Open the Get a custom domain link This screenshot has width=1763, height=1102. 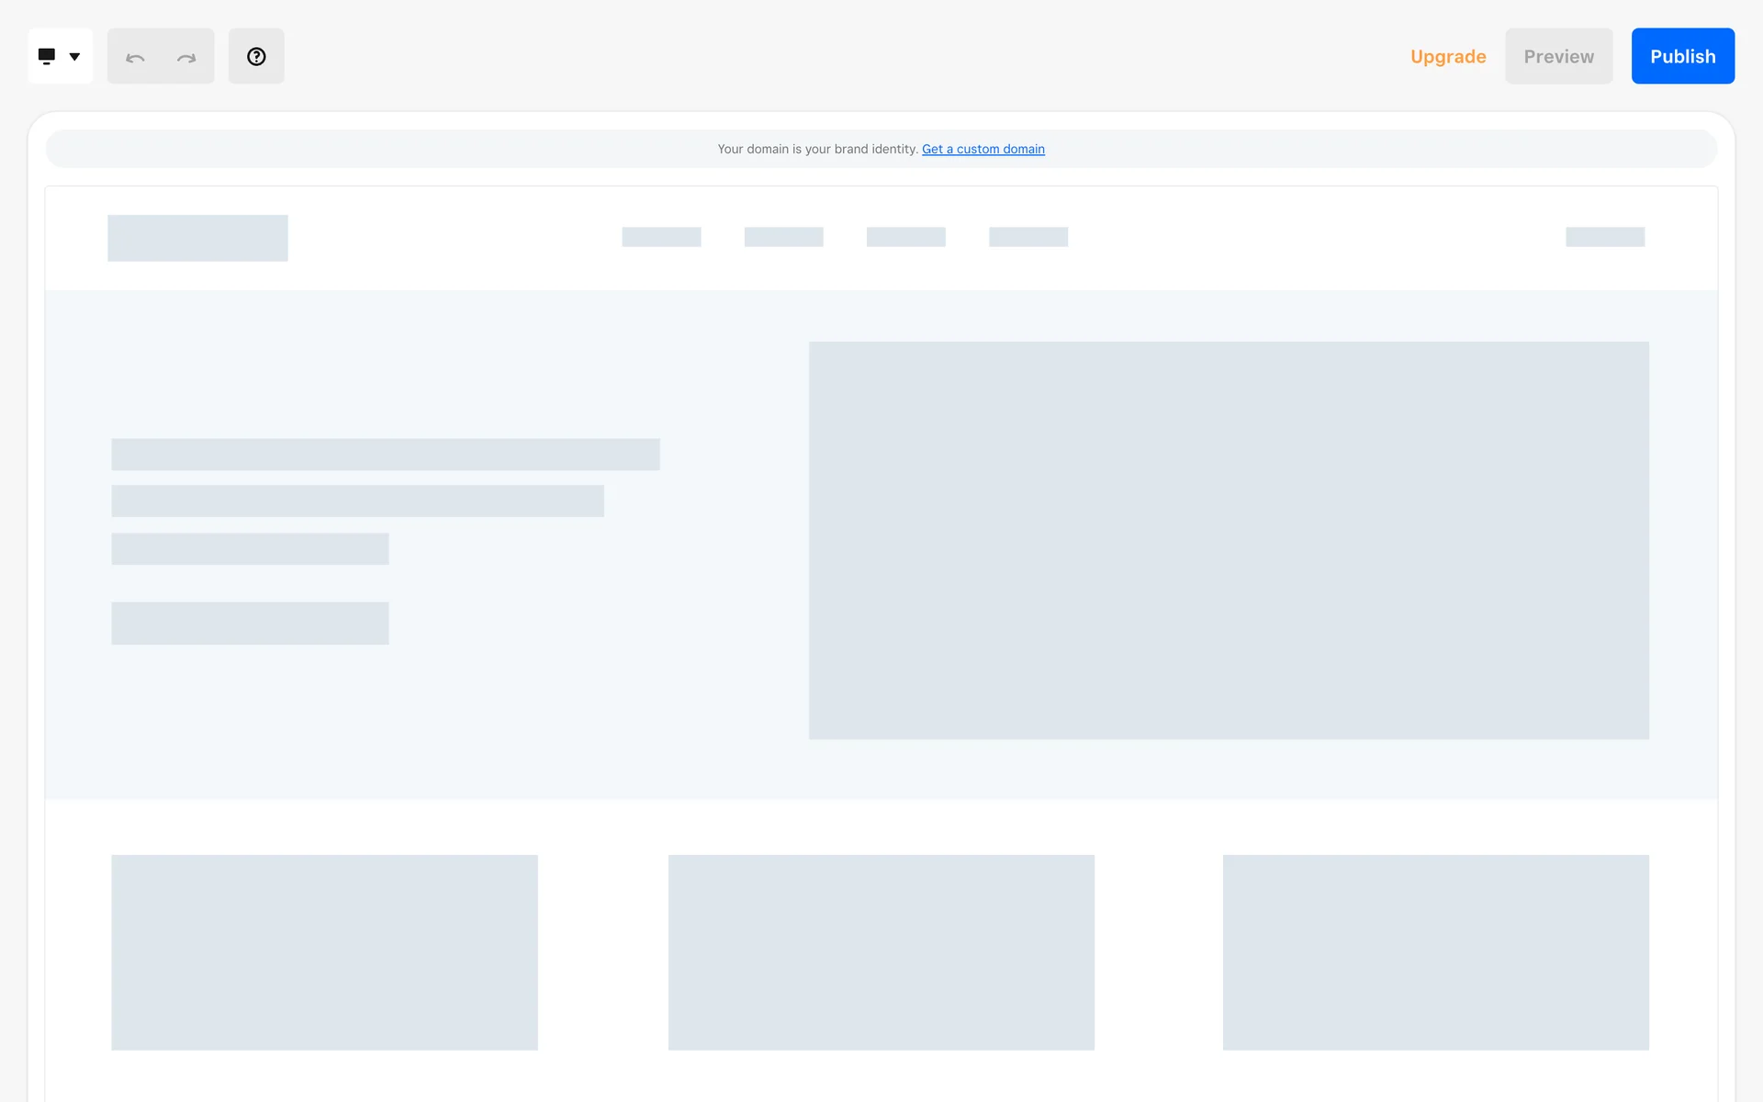click(983, 149)
